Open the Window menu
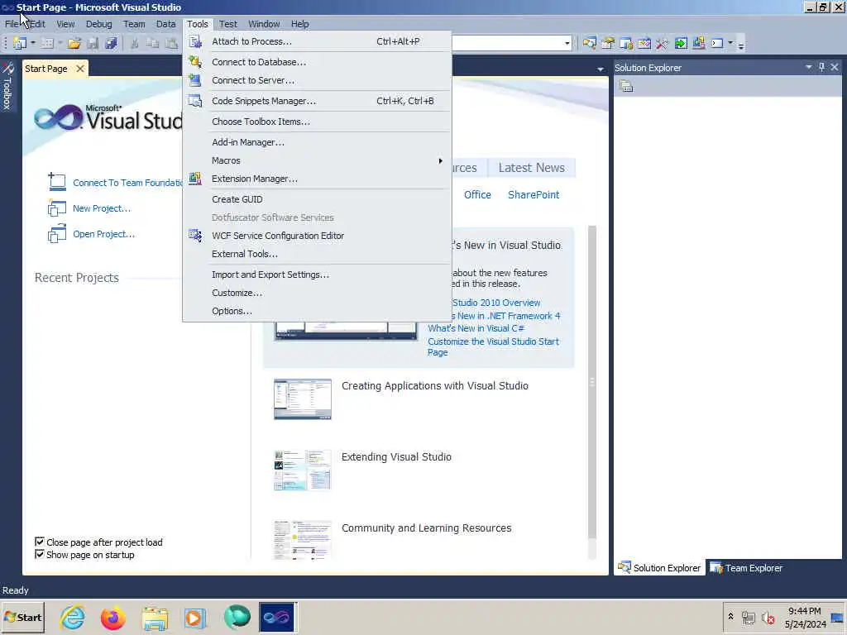The image size is (847, 635). pyautogui.click(x=264, y=24)
